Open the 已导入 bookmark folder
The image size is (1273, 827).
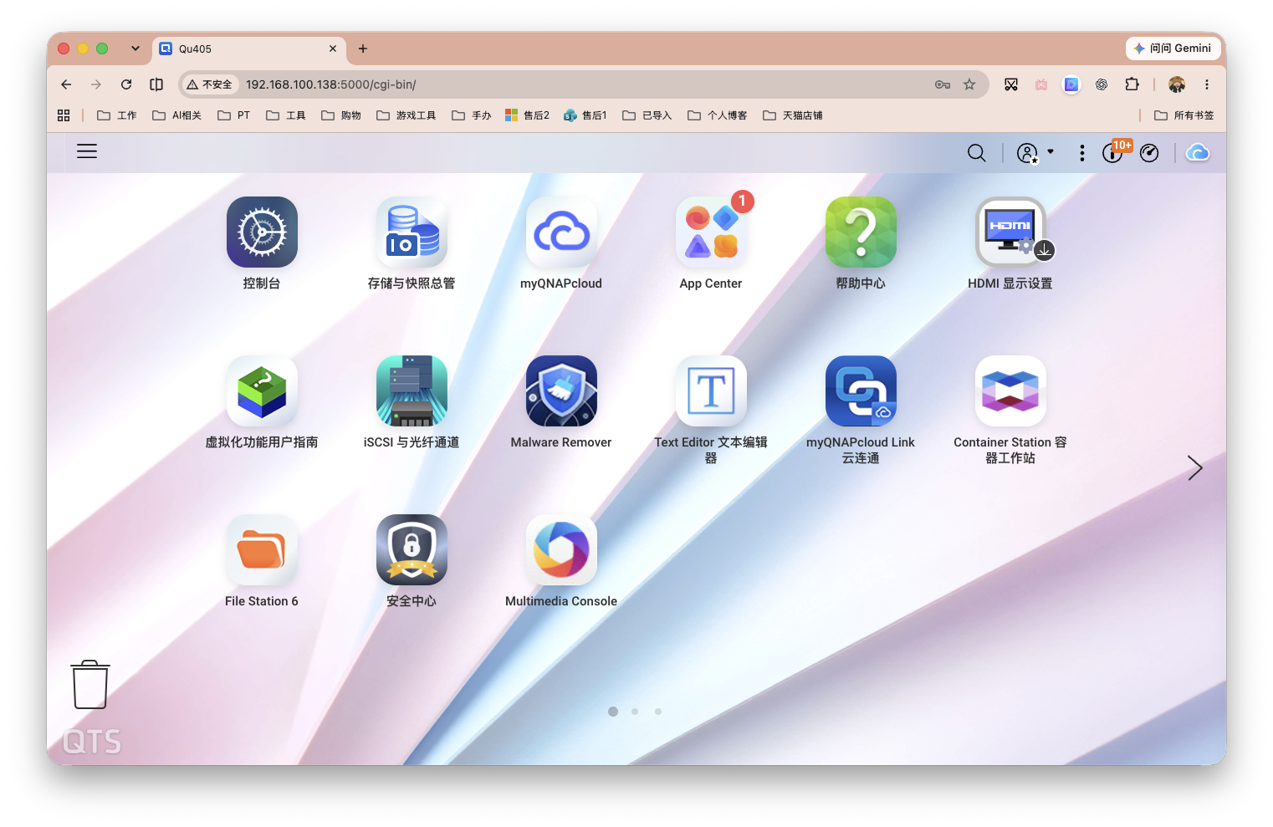point(647,115)
